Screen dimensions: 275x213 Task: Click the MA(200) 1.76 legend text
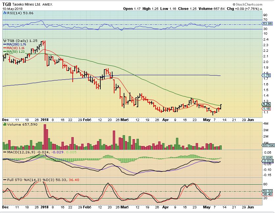pyautogui.click(x=16, y=45)
